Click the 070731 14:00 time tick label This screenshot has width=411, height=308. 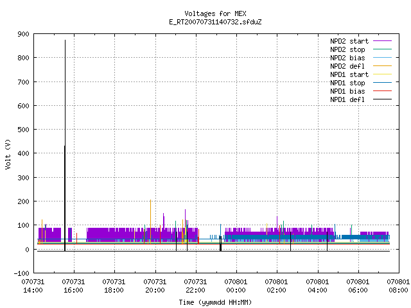[x=33, y=286]
